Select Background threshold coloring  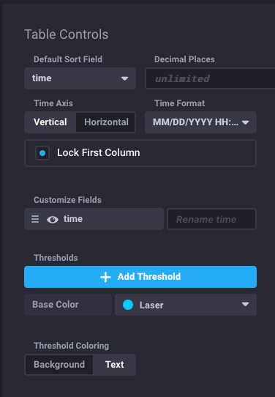click(59, 365)
